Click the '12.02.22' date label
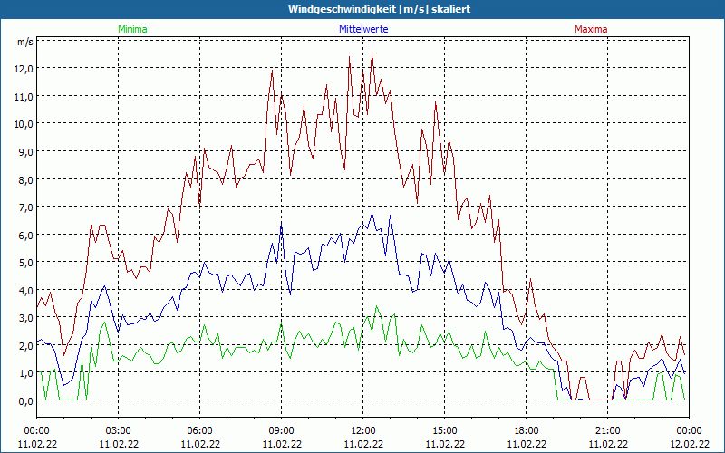Image resolution: width=725 pixels, height=453 pixels. [x=690, y=444]
